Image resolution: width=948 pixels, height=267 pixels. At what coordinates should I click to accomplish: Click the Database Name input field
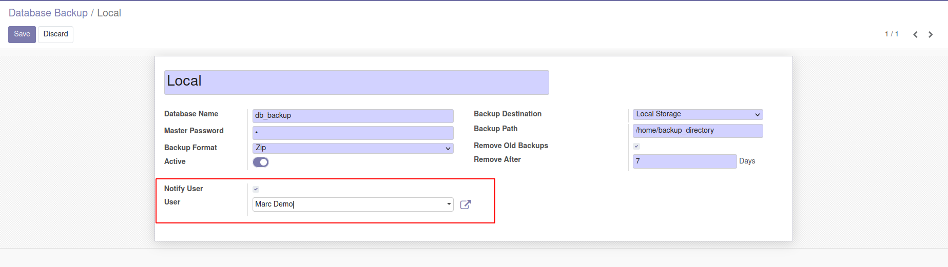pos(353,115)
